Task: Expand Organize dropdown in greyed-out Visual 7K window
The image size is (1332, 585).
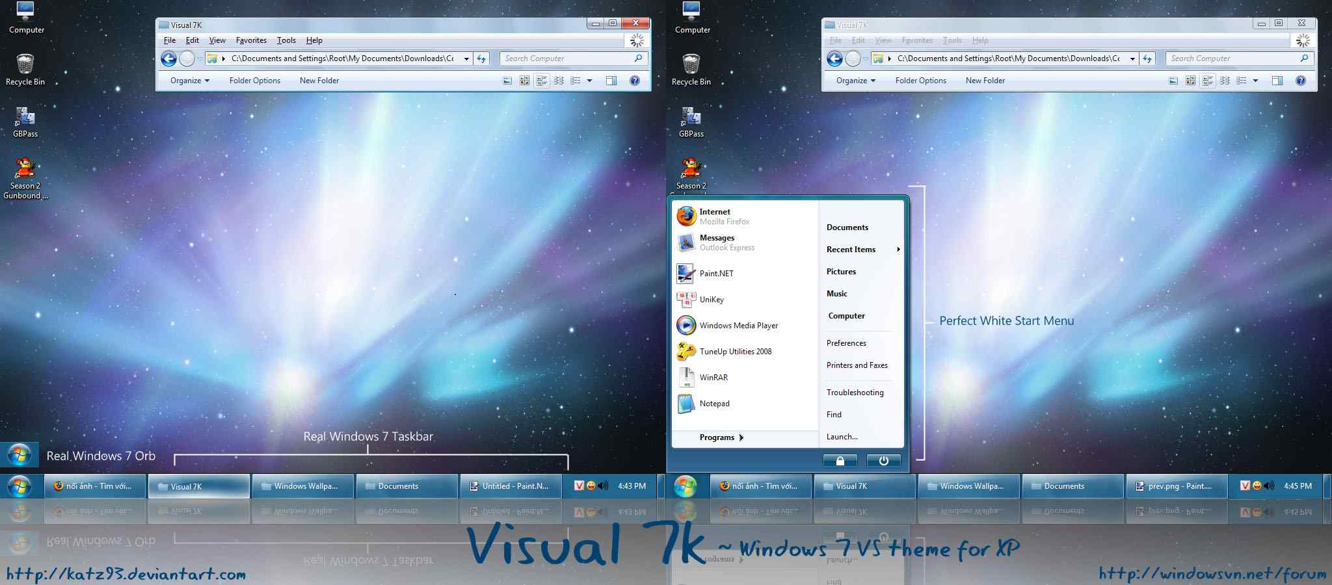Action: point(856,81)
